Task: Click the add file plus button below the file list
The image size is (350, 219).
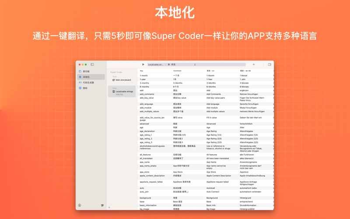Action: point(109,207)
